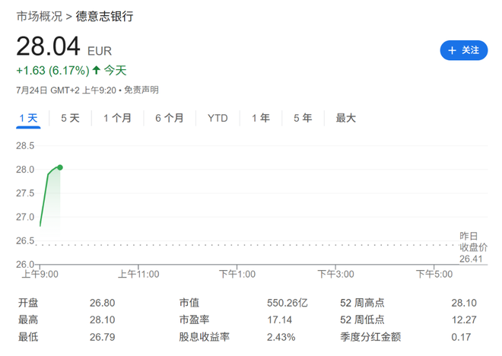
Task: Switch to the 5 年 tab
Action: [303, 118]
